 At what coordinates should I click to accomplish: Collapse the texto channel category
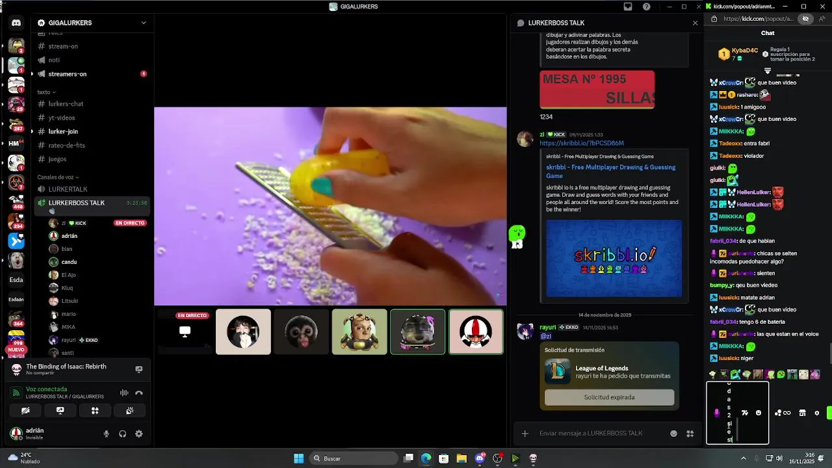point(46,92)
